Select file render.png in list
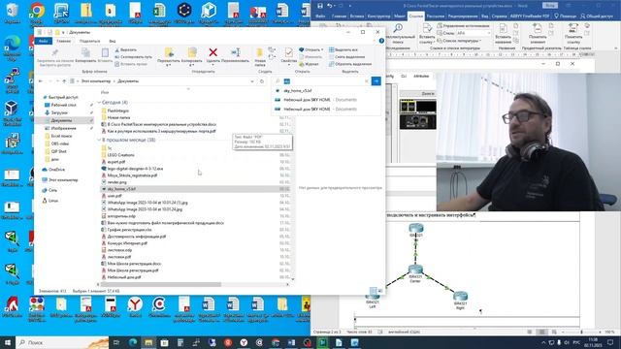Viewport: 621px width, 349px height. tap(116, 182)
